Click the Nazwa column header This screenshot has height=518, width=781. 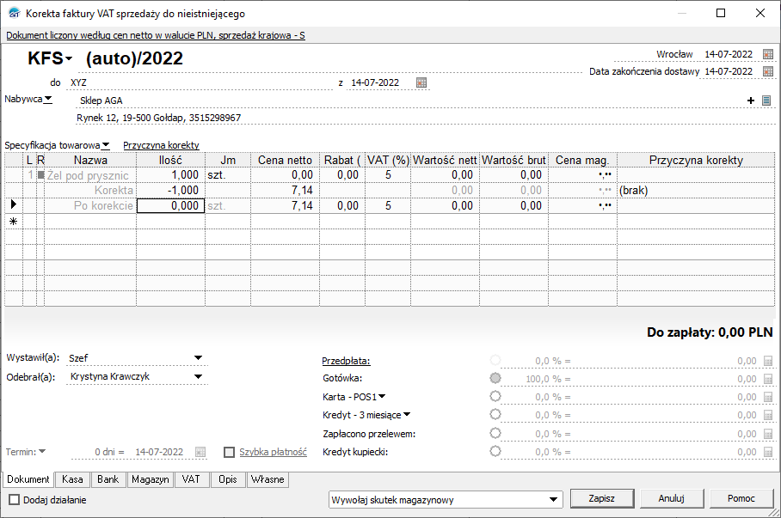point(90,160)
